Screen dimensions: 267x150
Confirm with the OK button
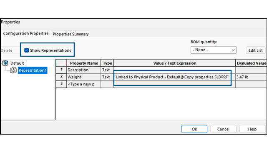[x=194, y=129]
